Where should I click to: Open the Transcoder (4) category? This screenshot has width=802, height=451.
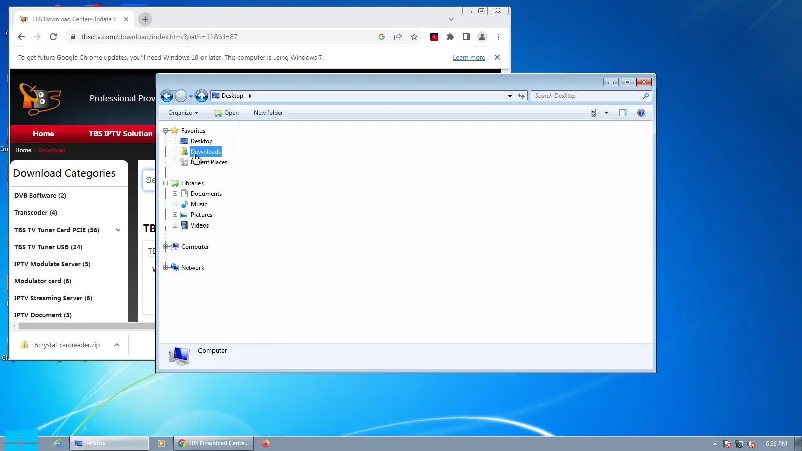tap(36, 213)
